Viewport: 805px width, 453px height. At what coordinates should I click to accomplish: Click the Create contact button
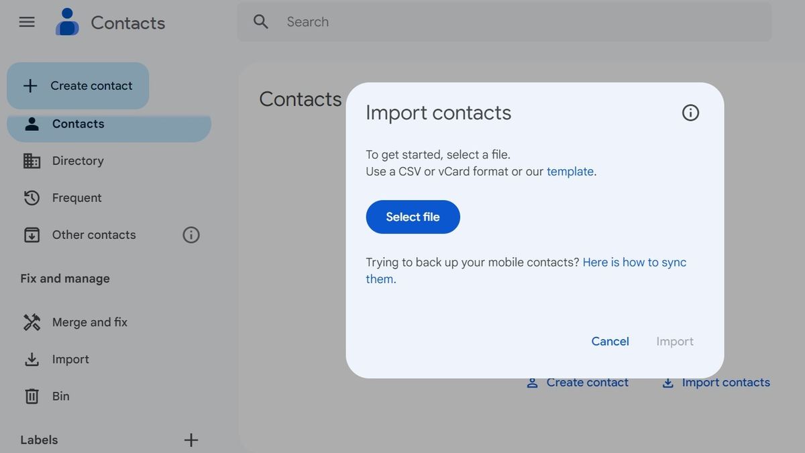78,85
